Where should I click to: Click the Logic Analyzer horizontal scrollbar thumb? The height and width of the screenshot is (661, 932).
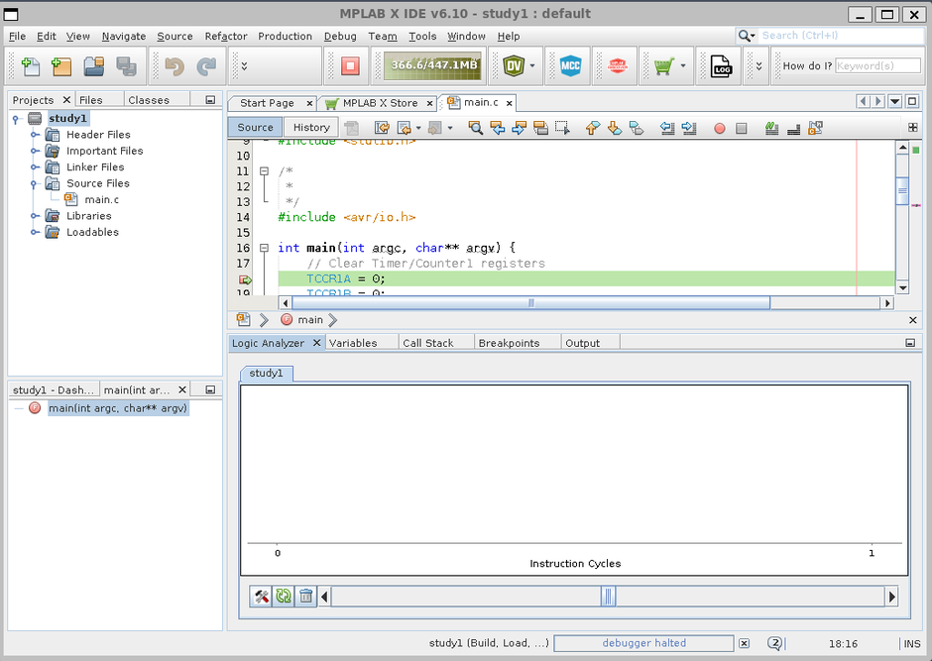(609, 597)
